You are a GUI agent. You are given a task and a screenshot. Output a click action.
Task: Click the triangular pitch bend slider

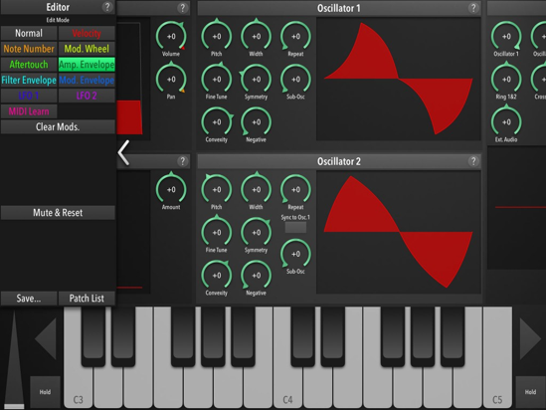[x=14, y=359]
